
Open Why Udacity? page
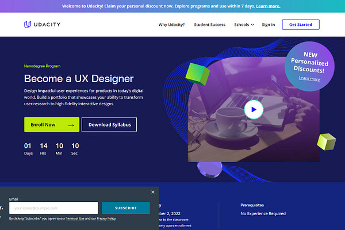click(171, 25)
